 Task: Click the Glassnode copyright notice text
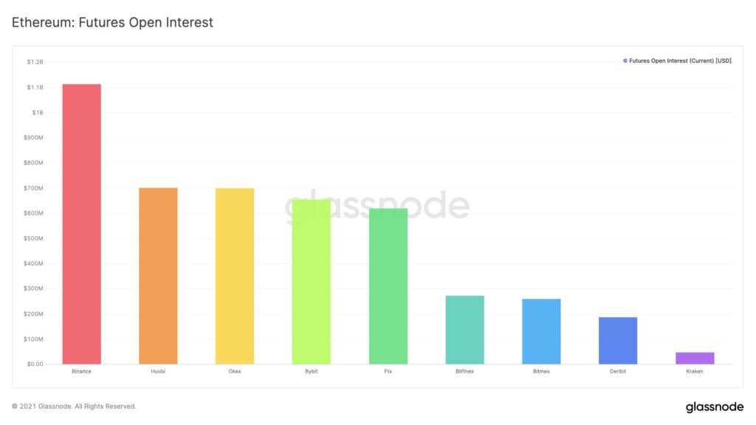[x=74, y=407]
